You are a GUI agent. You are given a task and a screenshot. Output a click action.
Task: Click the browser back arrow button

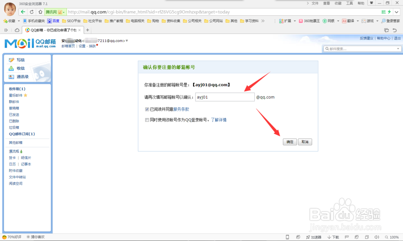click(x=23, y=12)
